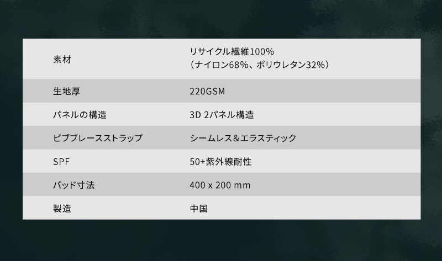Select the 3D 2パネル構造 value
The width and height of the screenshot is (442, 261).
pos(222,115)
